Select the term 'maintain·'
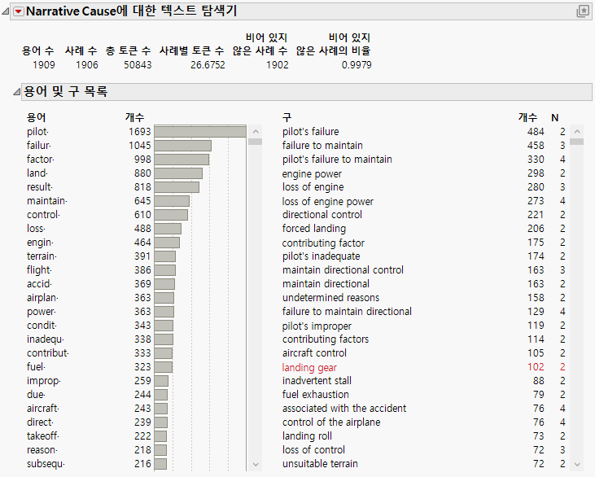 coord(47,201)
